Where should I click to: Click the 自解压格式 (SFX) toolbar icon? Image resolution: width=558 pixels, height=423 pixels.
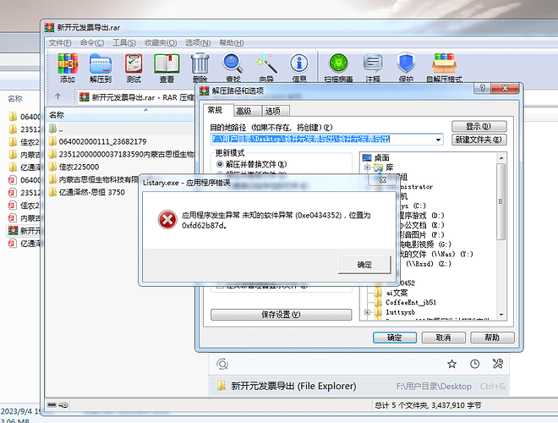pos(444,68)
